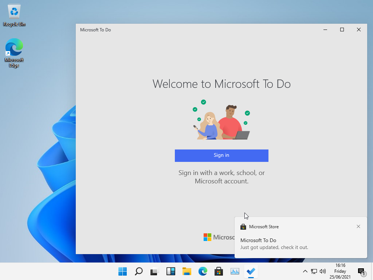Expand the hidden system tray icons chevron
373x280 pixels.
point(305,271)
